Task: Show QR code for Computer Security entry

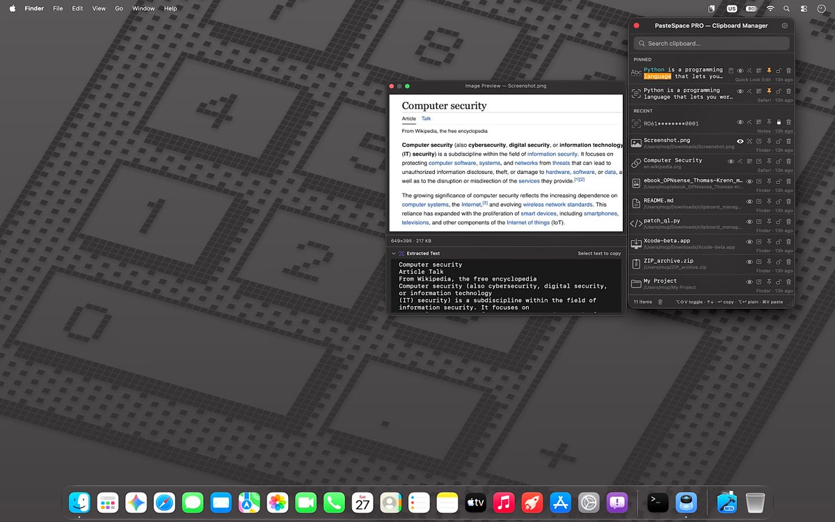Action: pyautogui.click(x=749, y=161)
